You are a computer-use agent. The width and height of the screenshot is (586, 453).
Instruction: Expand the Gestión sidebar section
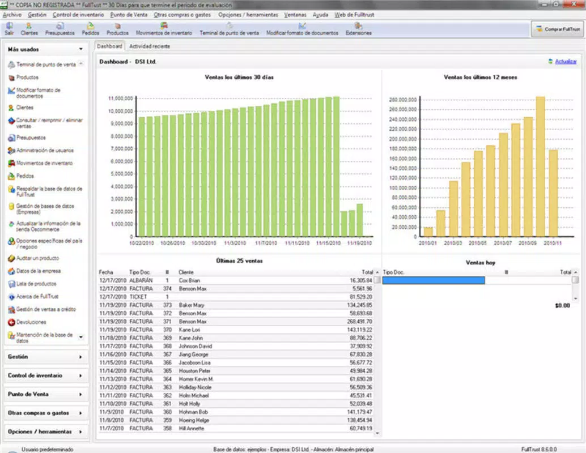click(x=45, y=357)
